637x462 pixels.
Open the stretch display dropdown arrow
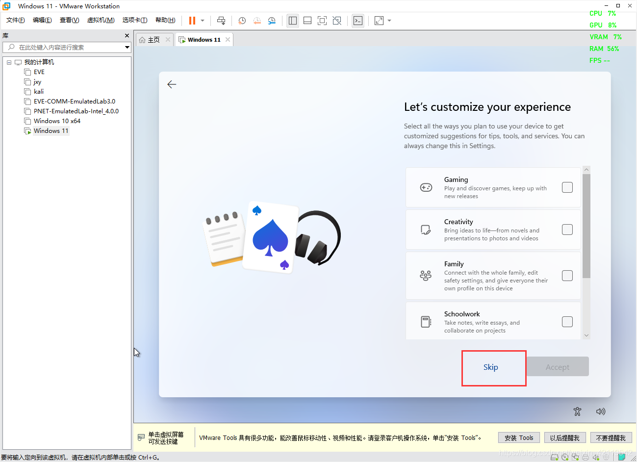[389, 21]
